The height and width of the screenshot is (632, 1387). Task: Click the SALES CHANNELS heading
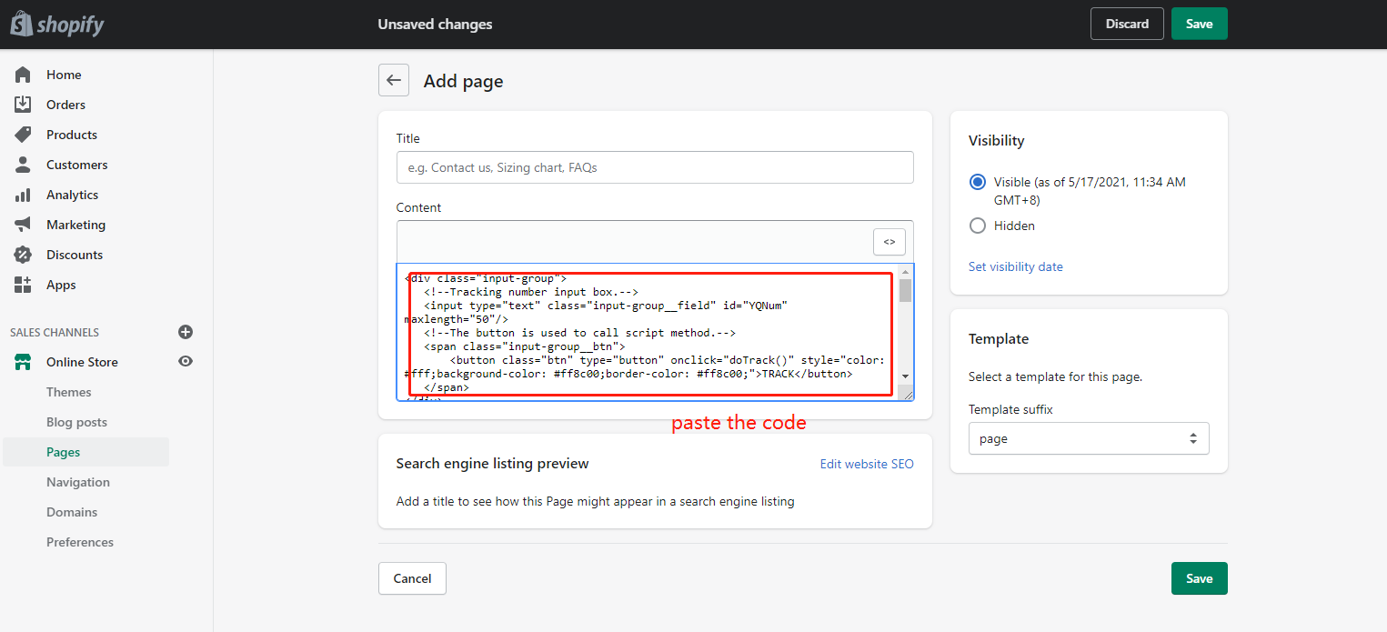[x=55, y=332]
